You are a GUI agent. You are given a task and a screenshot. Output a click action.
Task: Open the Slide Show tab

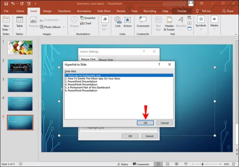[x=104, y=11]
